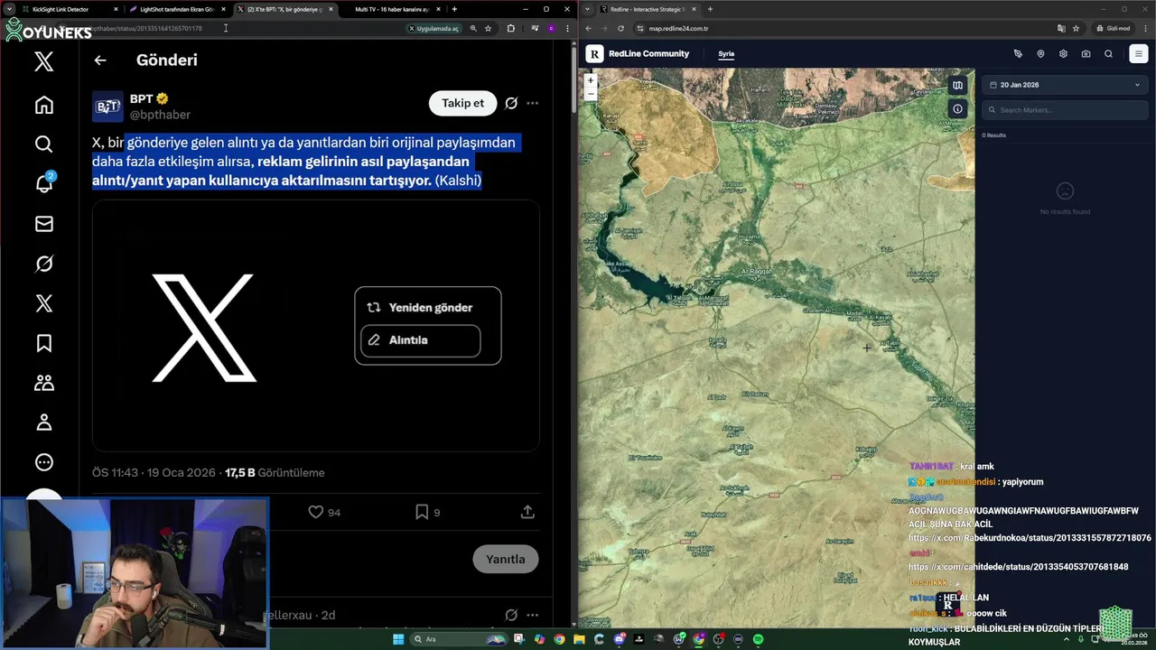This screenshot has width=1156, height=650.
Task: Open the map layers button on the map
Action: tap(957, 85)
